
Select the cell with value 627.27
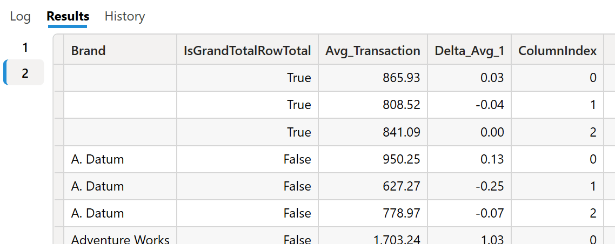pos(373,186)
